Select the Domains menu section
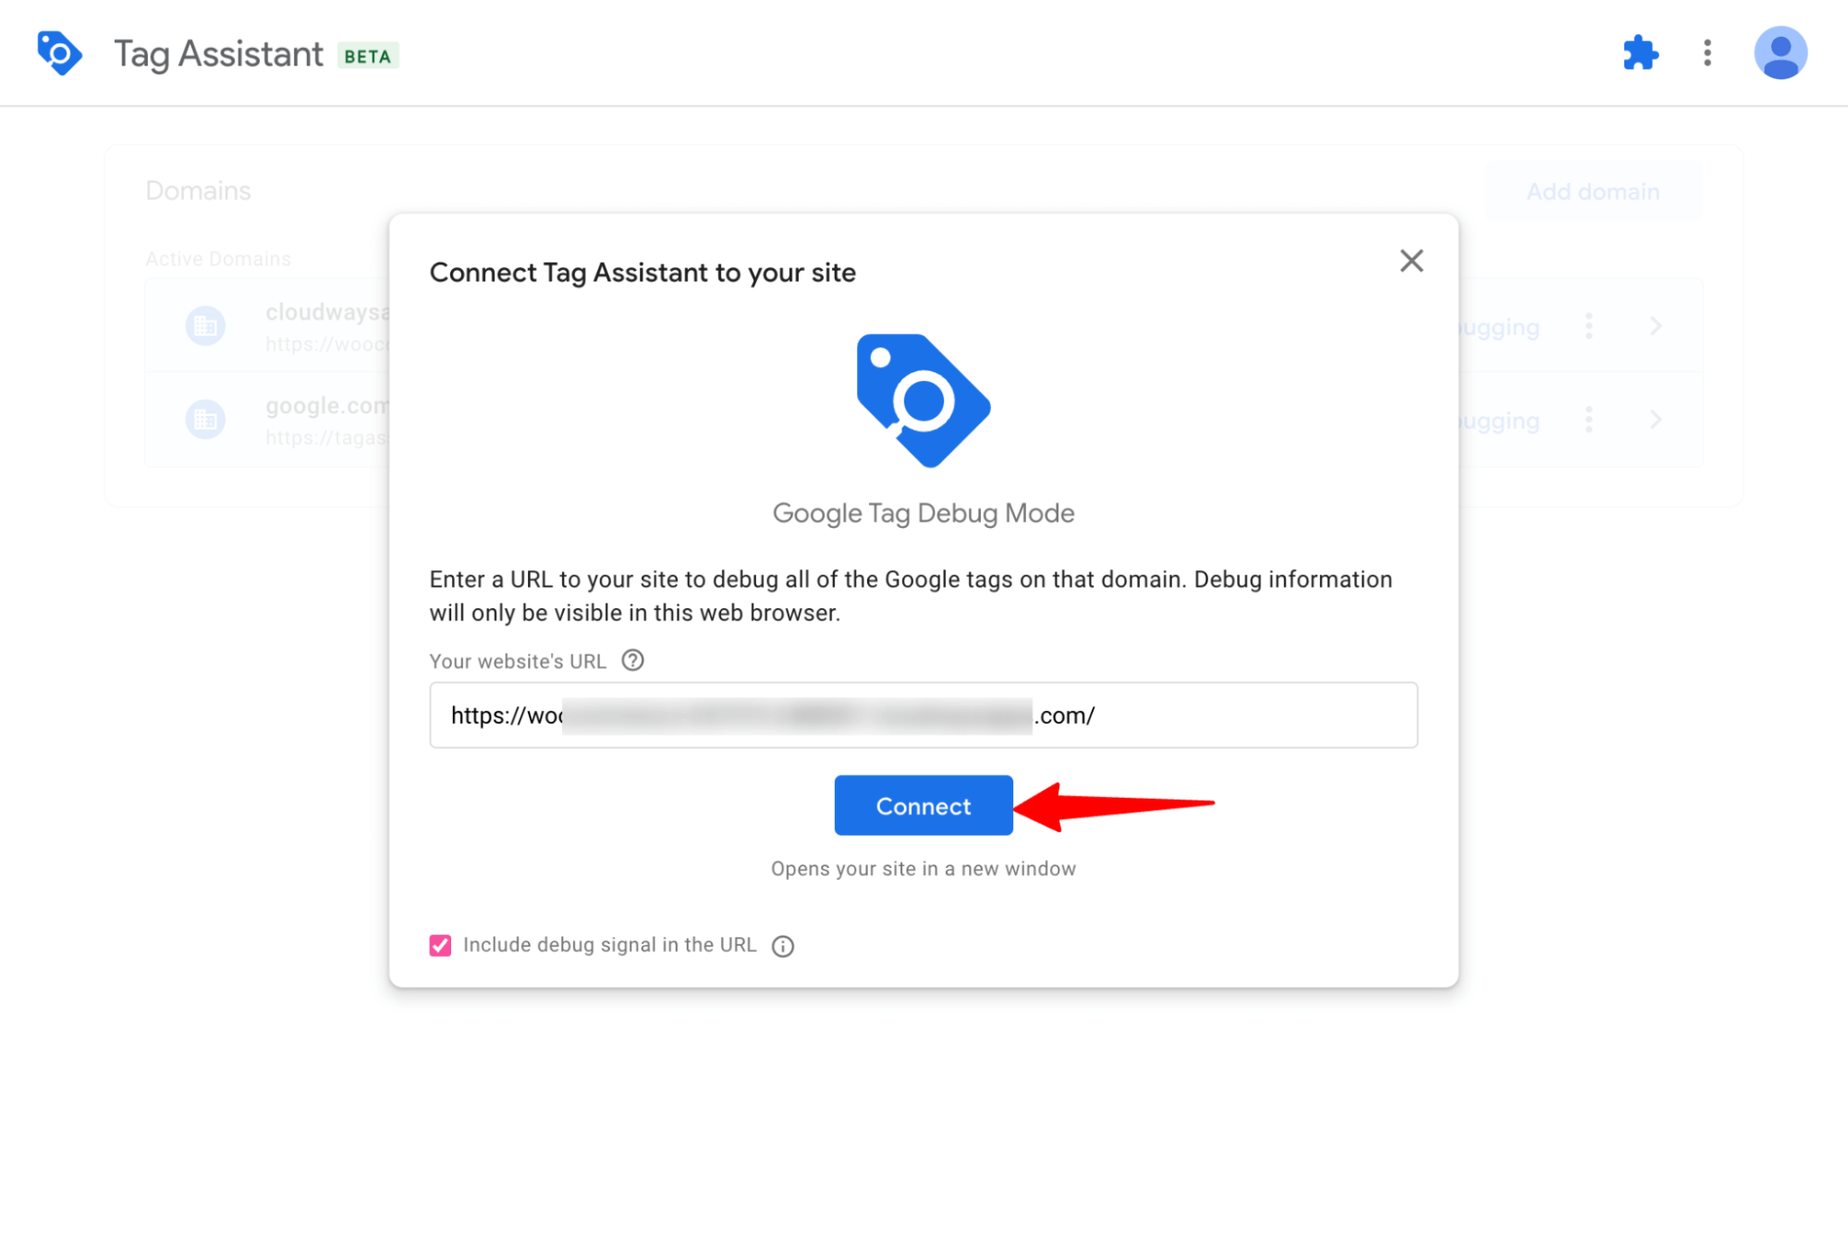The height and width of the screenshot is (1235, 1848). (200, 190)
